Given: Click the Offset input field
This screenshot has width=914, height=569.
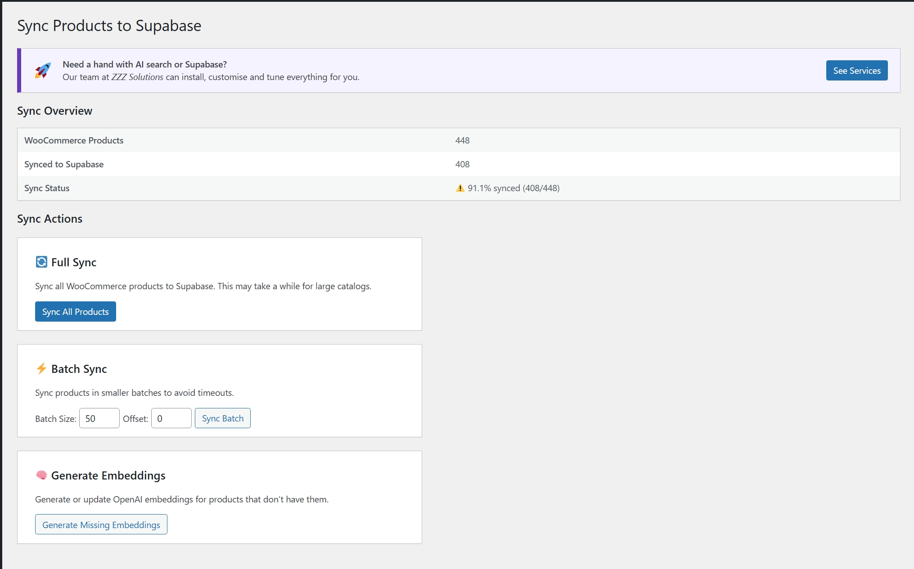Looking at the screenshot, I should [x=171, y=418].
